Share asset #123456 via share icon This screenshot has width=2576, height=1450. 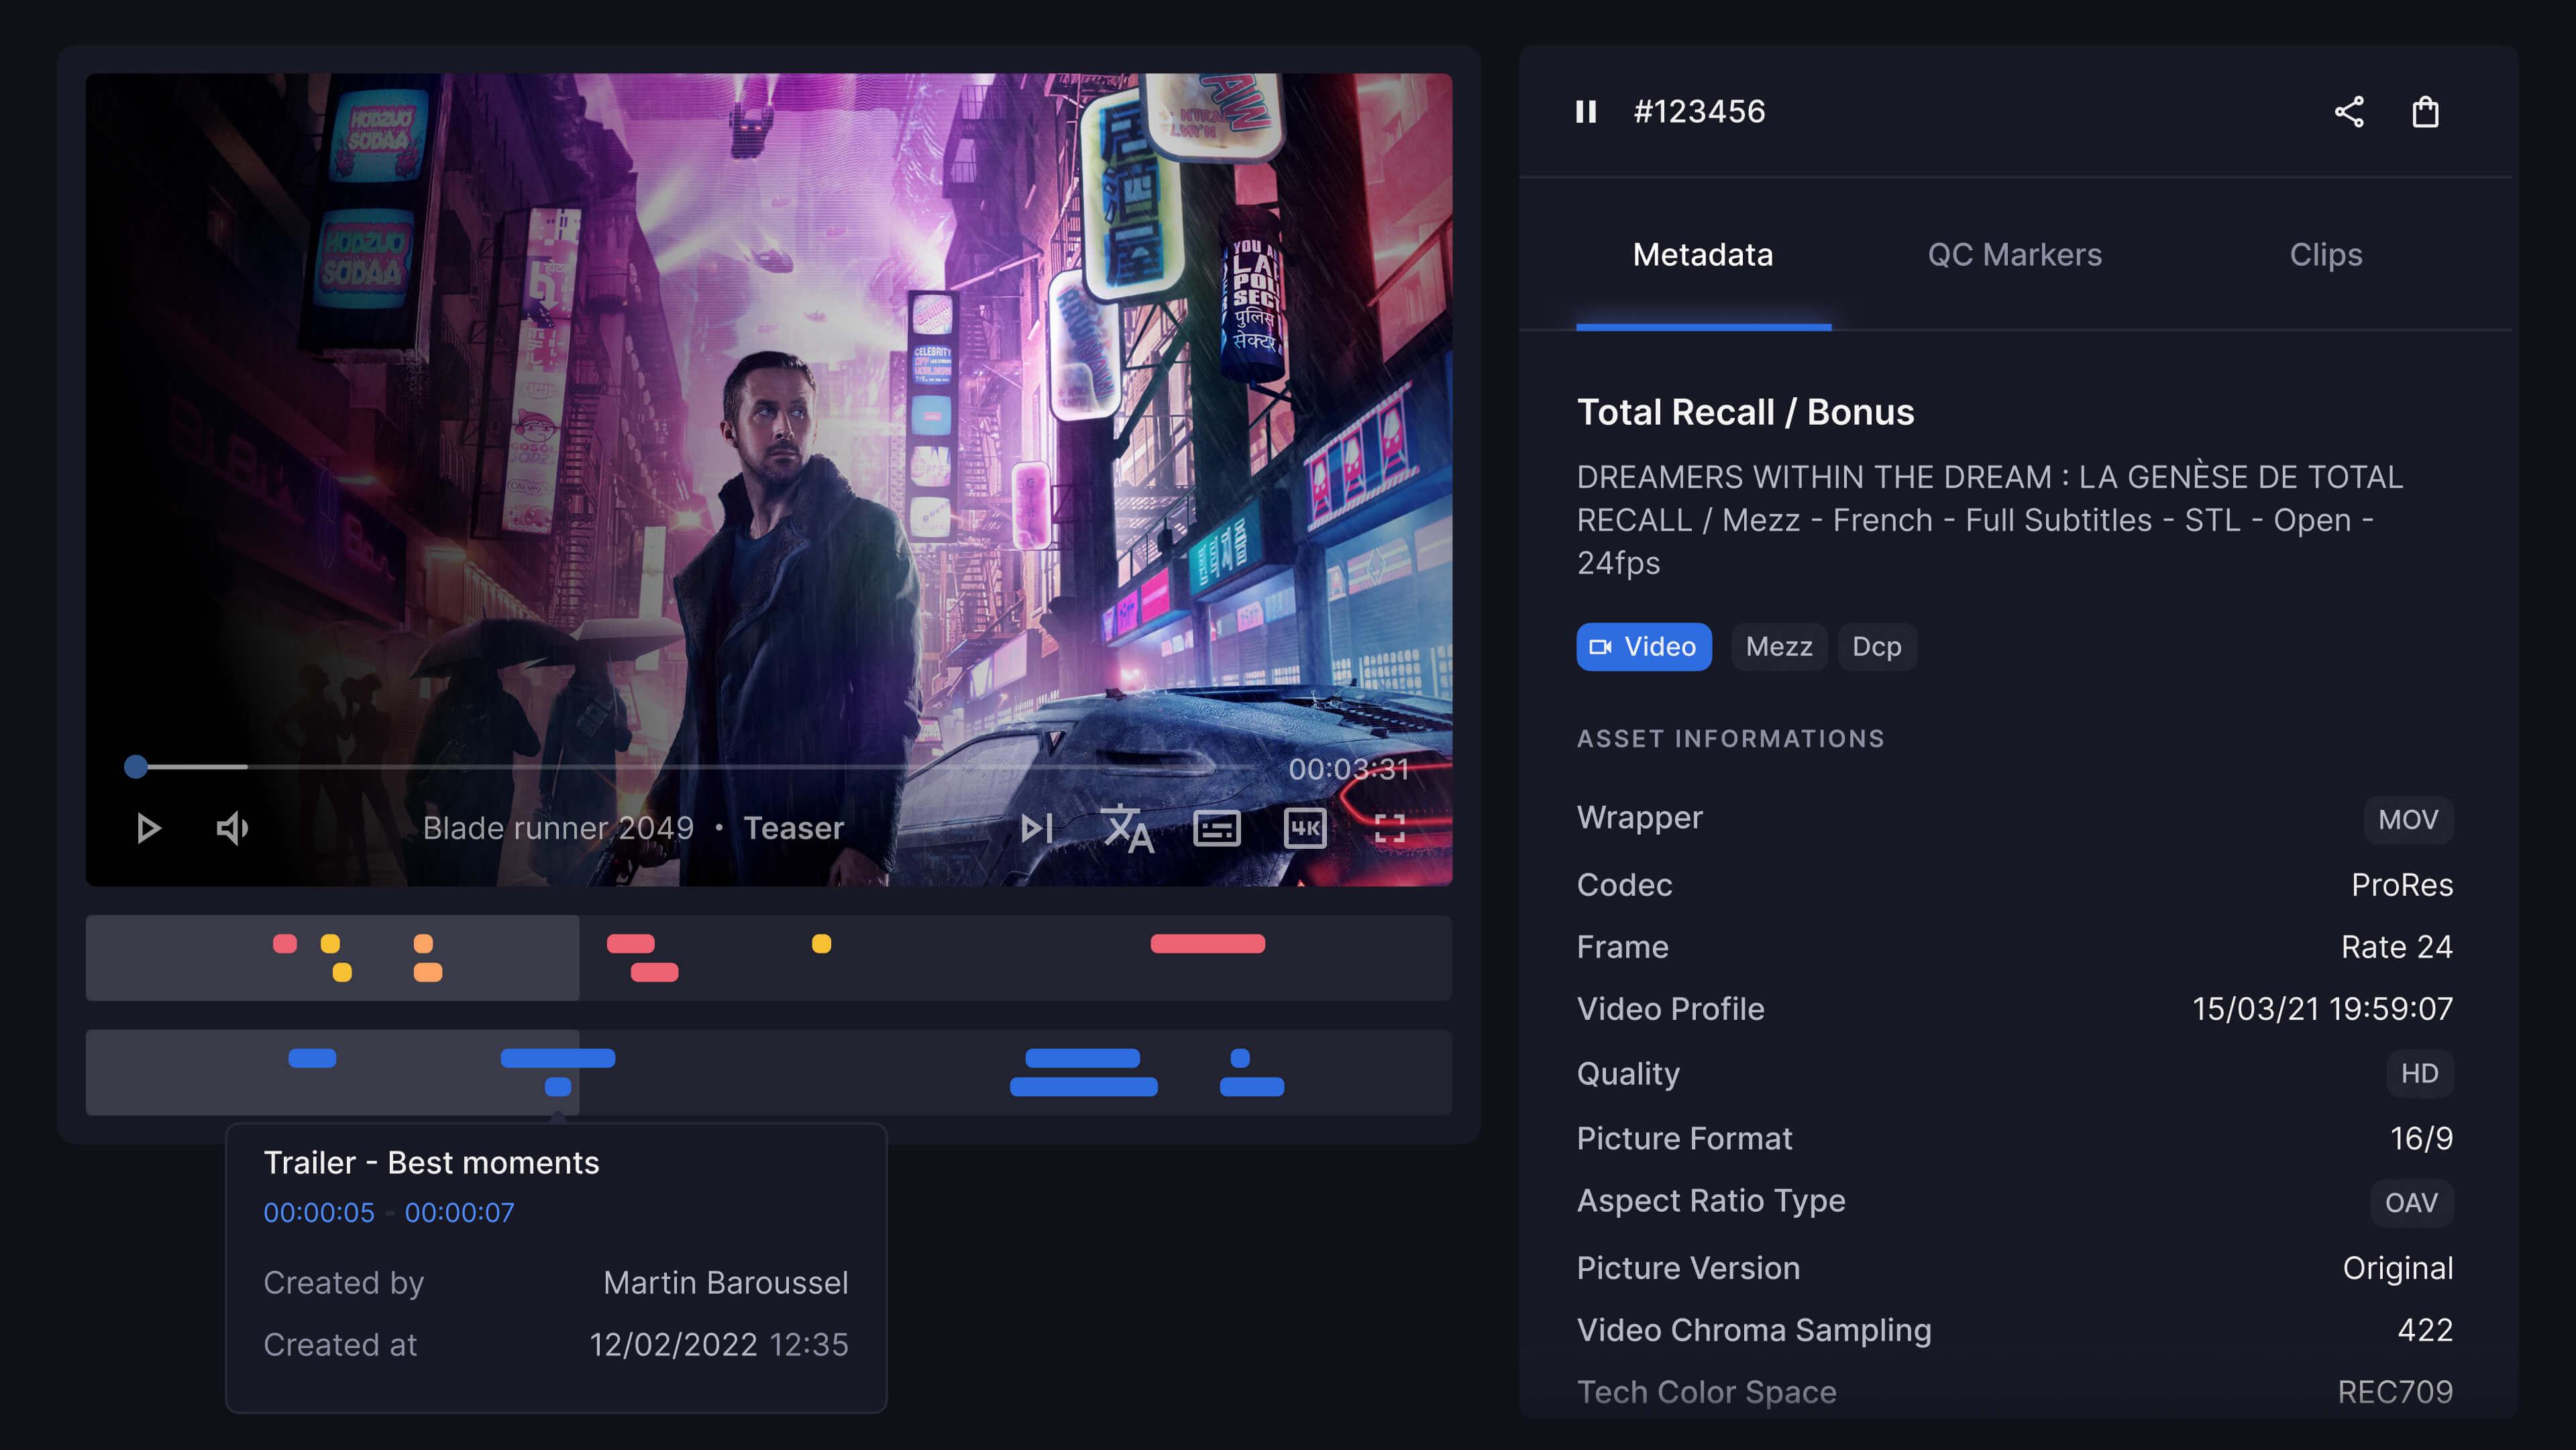[x=2349, y=112]
